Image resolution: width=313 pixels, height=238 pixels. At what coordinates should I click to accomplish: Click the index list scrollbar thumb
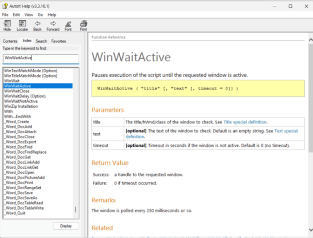[x=75, y=210]
